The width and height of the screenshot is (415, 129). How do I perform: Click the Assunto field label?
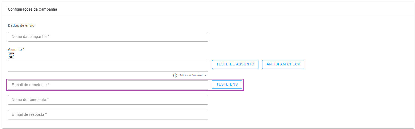pyautogui.click(x=15, y=50)
